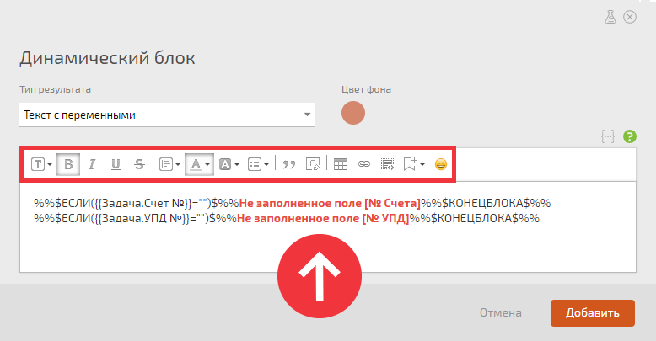656x341 pixels.
Task: Open the emoji picker
Action: point(440,164)
